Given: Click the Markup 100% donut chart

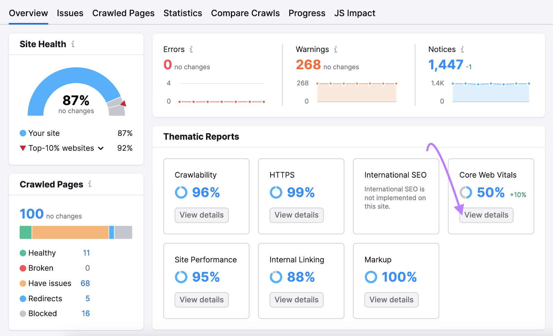Looking at the screenshot, I should [x=371, y=277].
